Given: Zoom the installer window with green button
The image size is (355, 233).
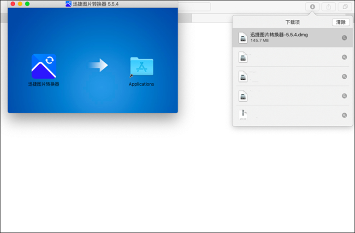Looking at the screenshot, I should click(x=27, y=4).
